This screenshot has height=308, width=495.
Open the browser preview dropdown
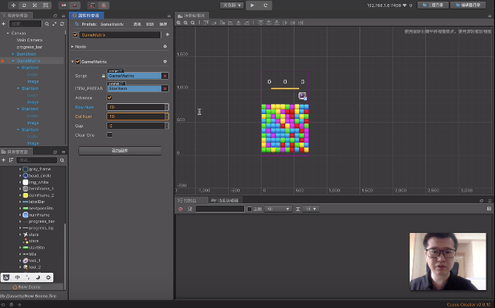(x=232, y=5)
